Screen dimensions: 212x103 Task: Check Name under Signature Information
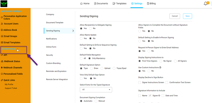click(x=140, y=96)
